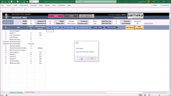Select the Width value 75

coord(31,21)
